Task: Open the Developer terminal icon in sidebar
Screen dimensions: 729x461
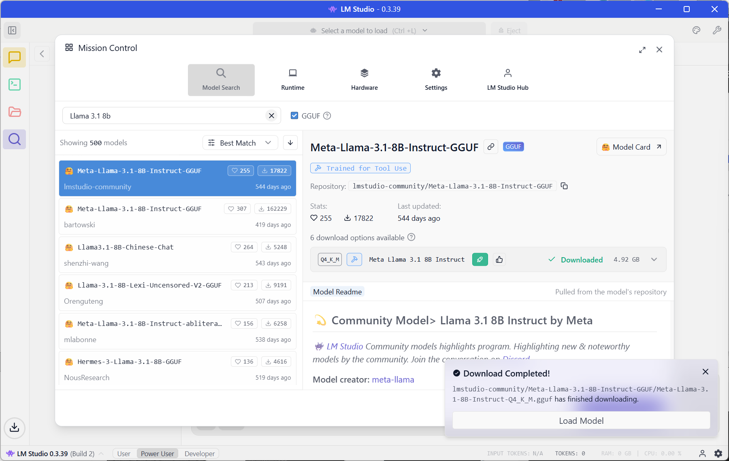Action: pyautogui.click(x=15, y=85)
